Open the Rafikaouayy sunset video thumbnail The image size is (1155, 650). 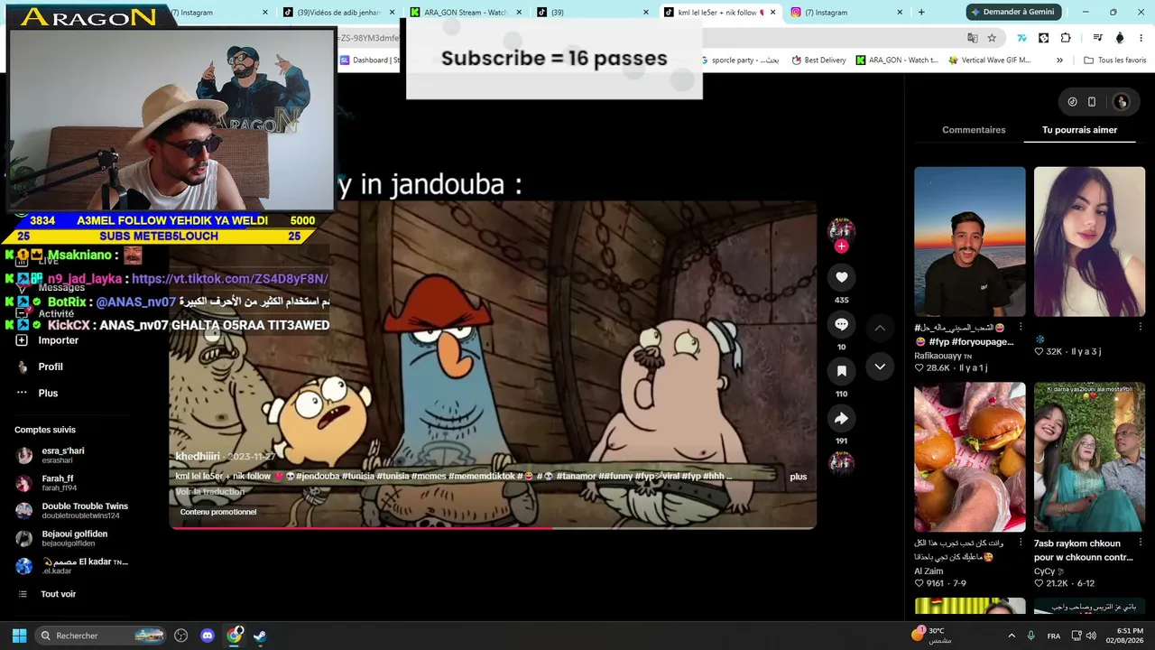pyautogui.click(x=969, y=242)
